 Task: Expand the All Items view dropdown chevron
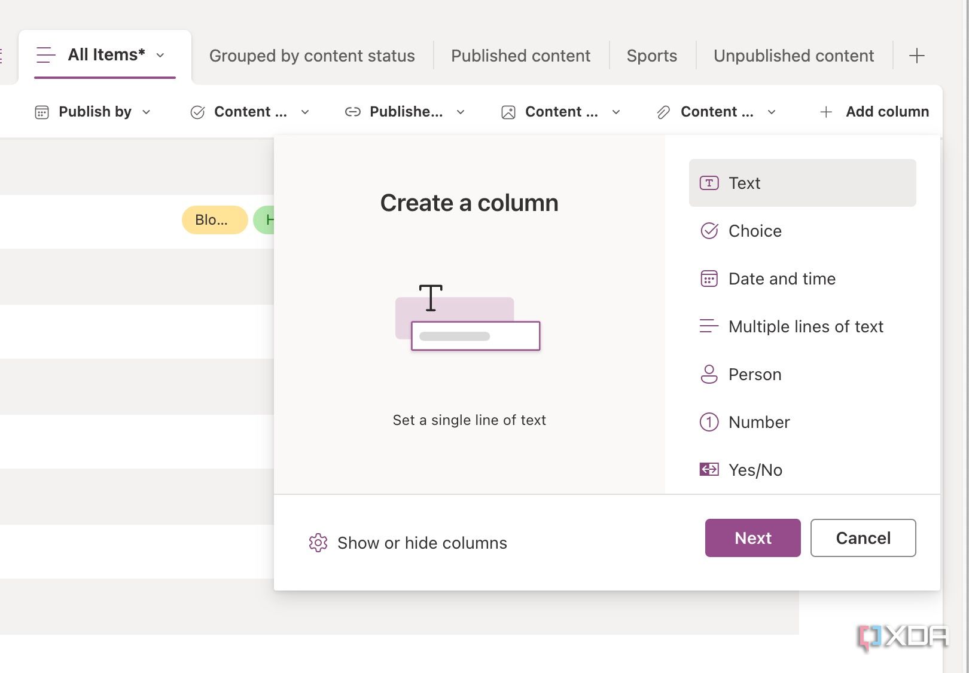click(160, 55)
